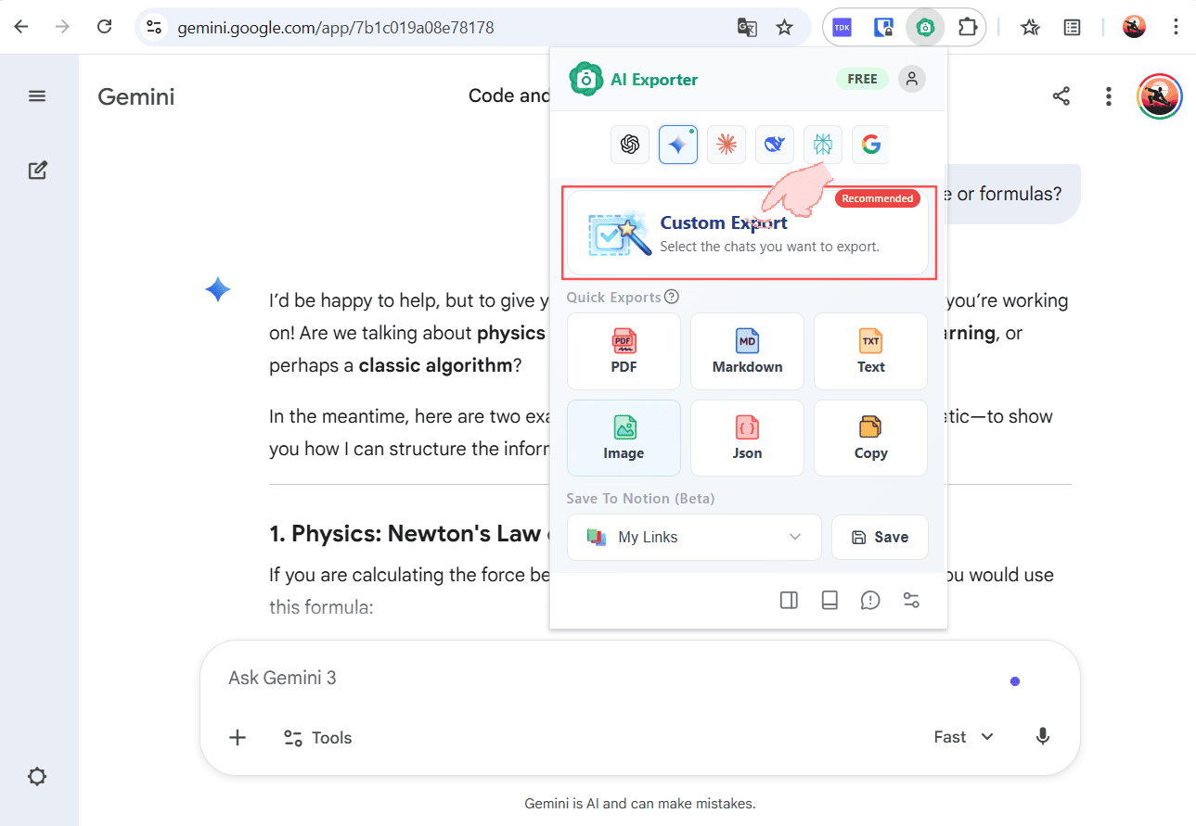Image resolution: width=1196 pixels, height=826 pixels.
Task: Expand the Fast model selector
Action: pyautogui.click(x=963, y=737)
